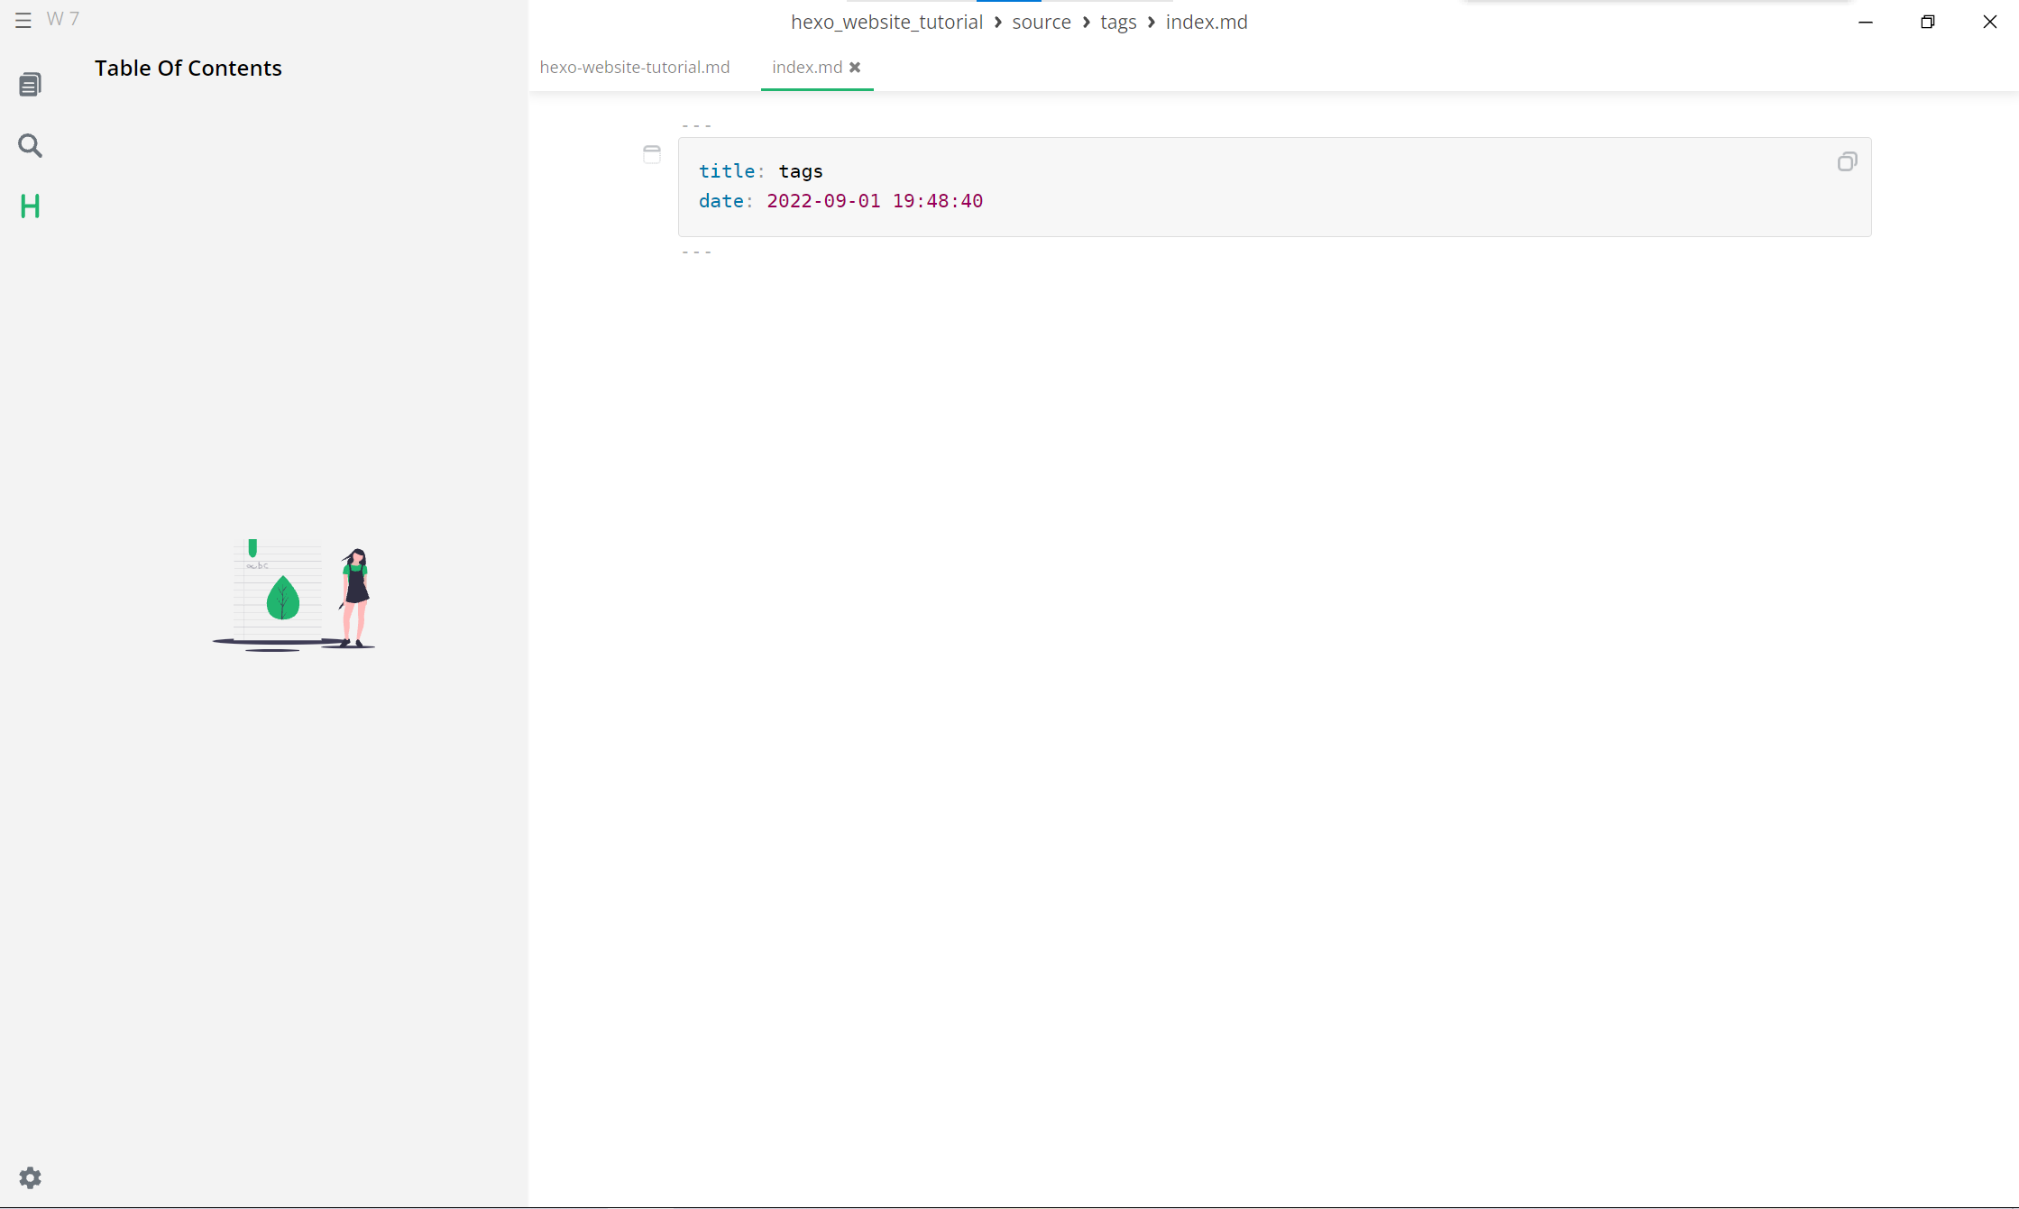Viewport: 2019px width, 1209px height.
Task: Close the index.md tab
Action: (855, 68)
